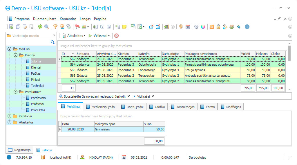This screenshot has width=297, height=165.
Task: Click the padlock icon in toolbar
Action: click(x=218, y=27)
